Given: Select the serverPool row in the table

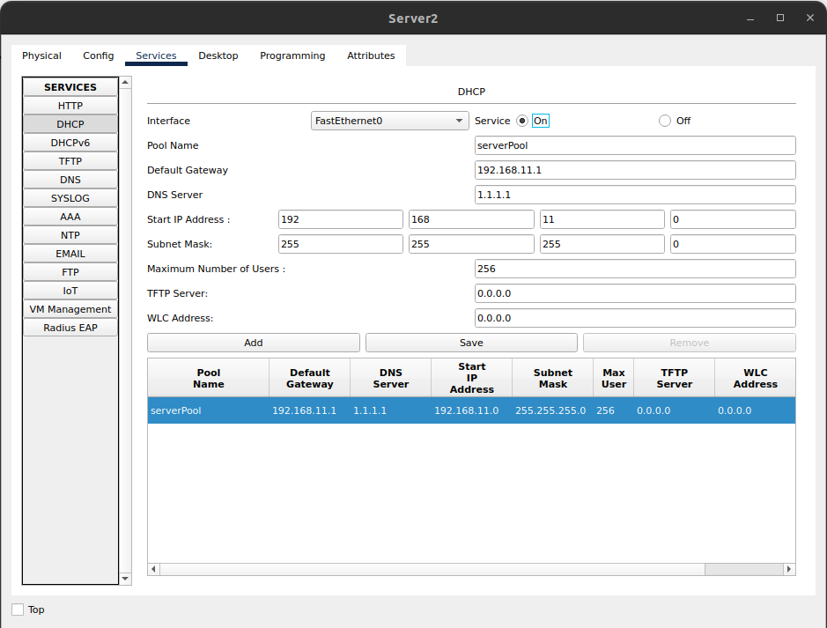Looking at the screenshot, I should (352, 410).
